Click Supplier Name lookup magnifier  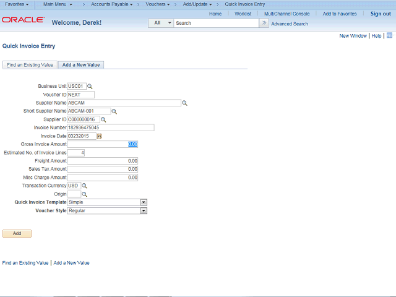(x=184, y=103)
